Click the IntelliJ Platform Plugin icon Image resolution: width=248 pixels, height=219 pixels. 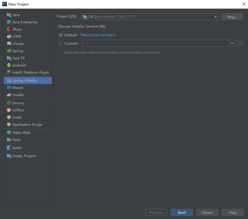tap(9, 72)
